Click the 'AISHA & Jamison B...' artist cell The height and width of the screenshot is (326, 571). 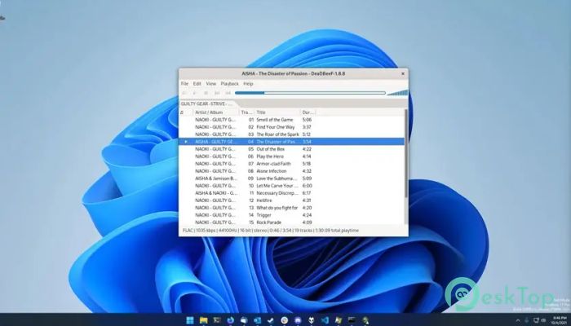(x=216, y=178)
